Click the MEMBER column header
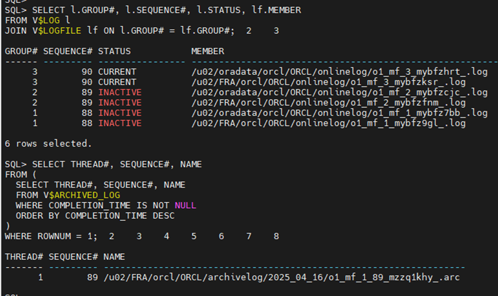This screenshot has height=296, width=498. click(207, 51)
